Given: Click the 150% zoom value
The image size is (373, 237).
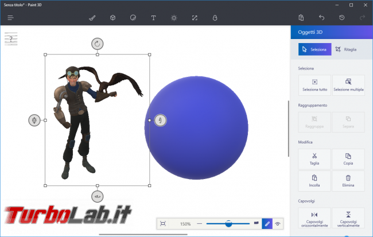Looking at the screenshot, I should [185, 224].
